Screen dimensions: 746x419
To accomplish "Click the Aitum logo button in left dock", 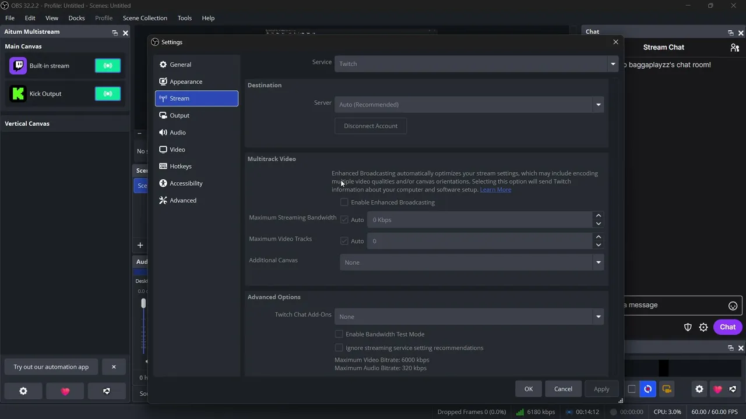I will tap(107, 391).
